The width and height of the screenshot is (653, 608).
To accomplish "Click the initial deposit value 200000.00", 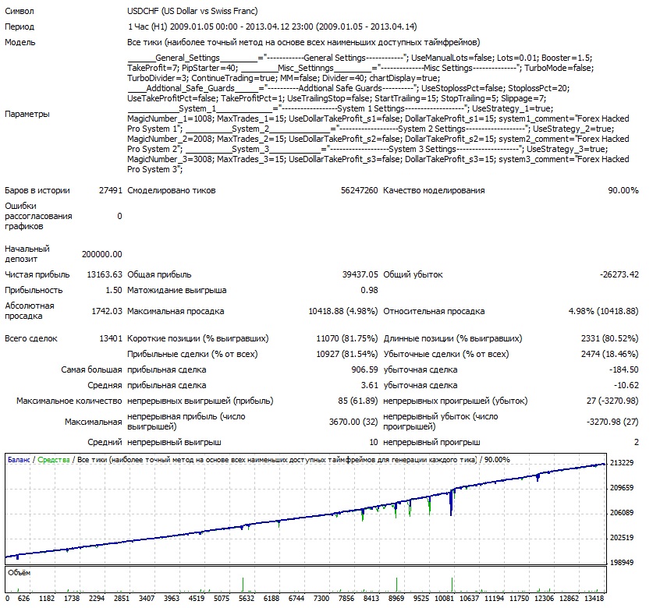I will click(x=101, y=254).
